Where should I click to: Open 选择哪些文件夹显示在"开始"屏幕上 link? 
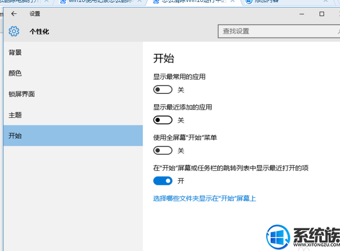point(204,198)
